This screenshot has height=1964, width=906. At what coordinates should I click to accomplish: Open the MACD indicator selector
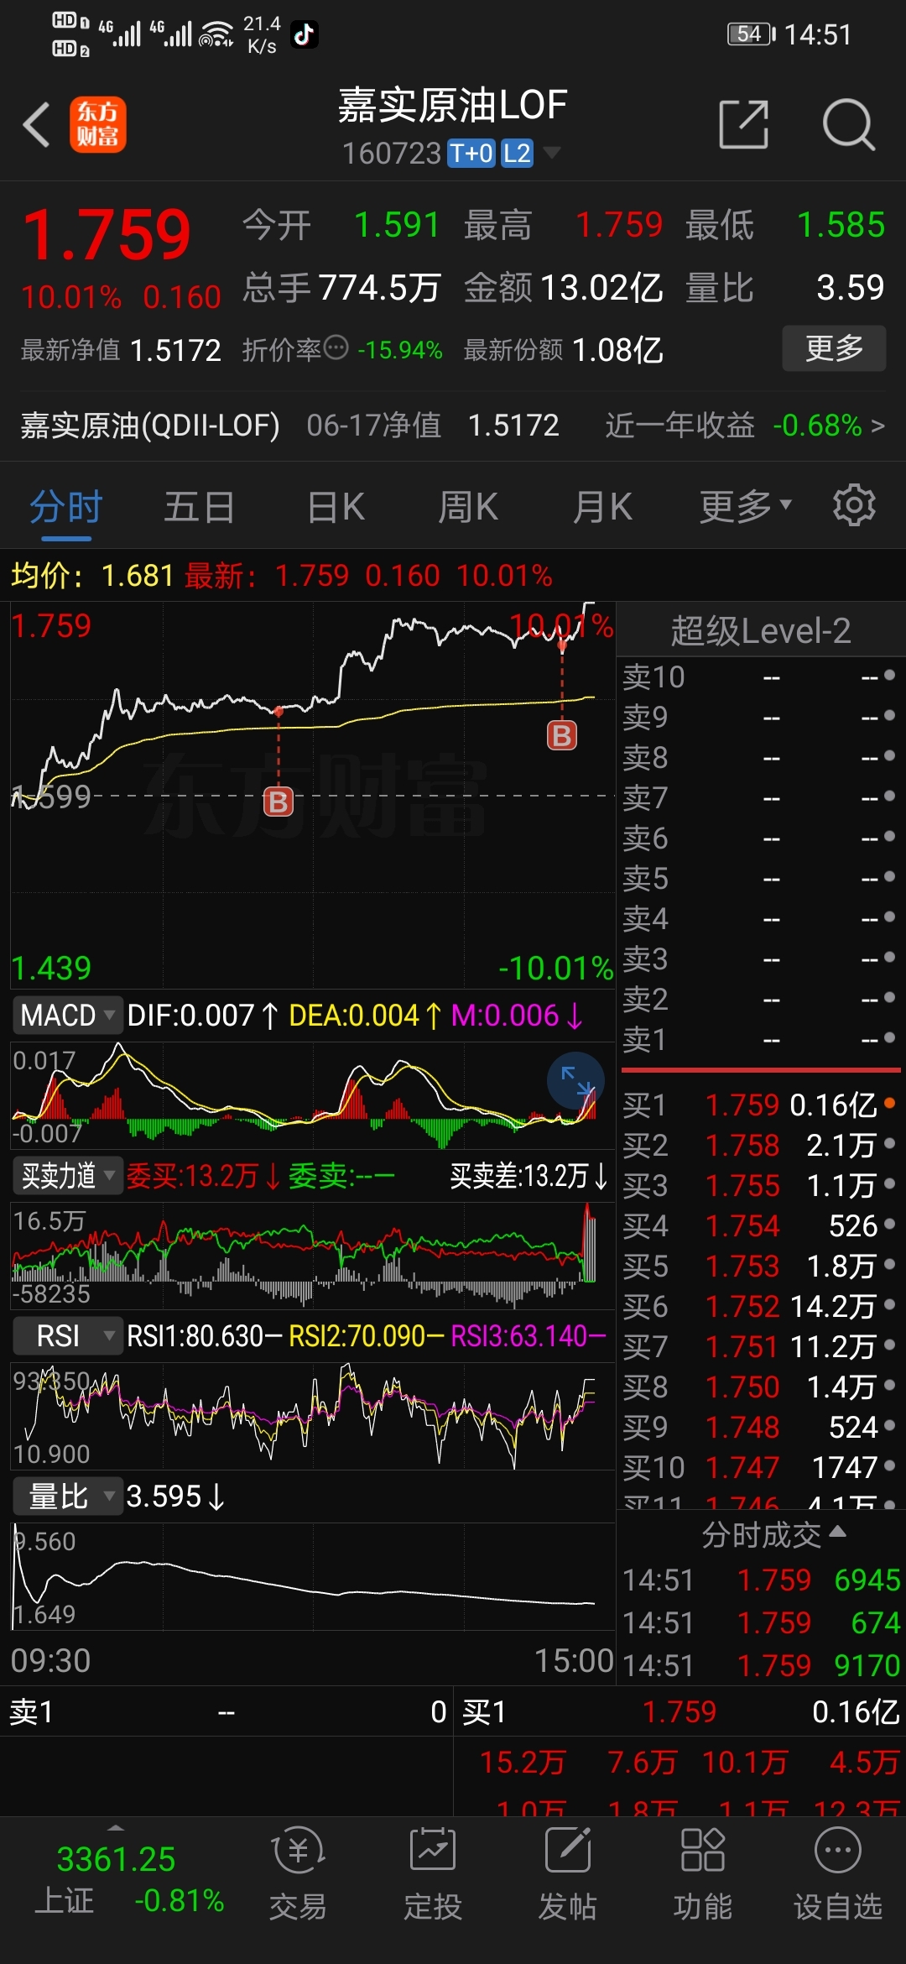coord(67,1015)
